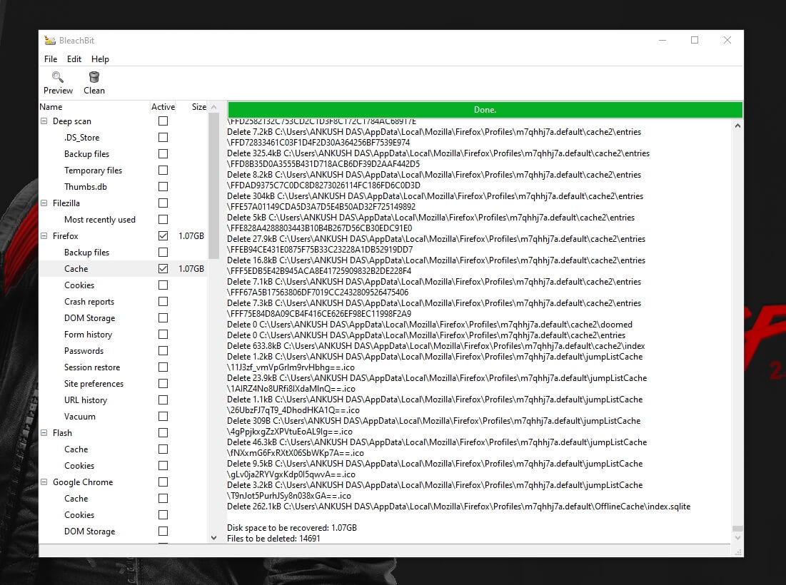Image resolution: width=786 pixels, height=585 pixels.
Task: Enable the .DS_Store checkbox
Action: click(163, 137)
